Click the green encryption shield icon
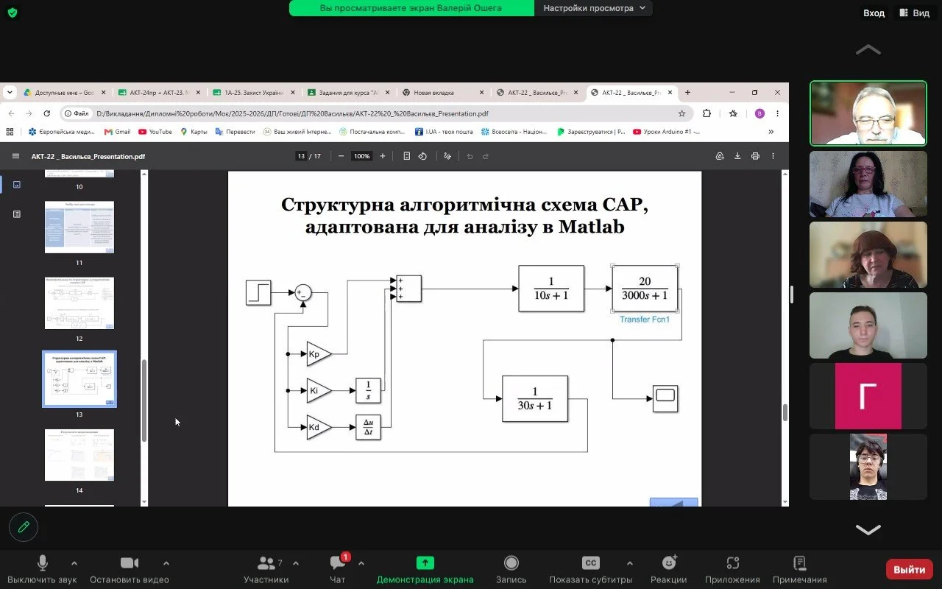Image resolution: width=942 pixels, height=589 pixels. point(13,13)
